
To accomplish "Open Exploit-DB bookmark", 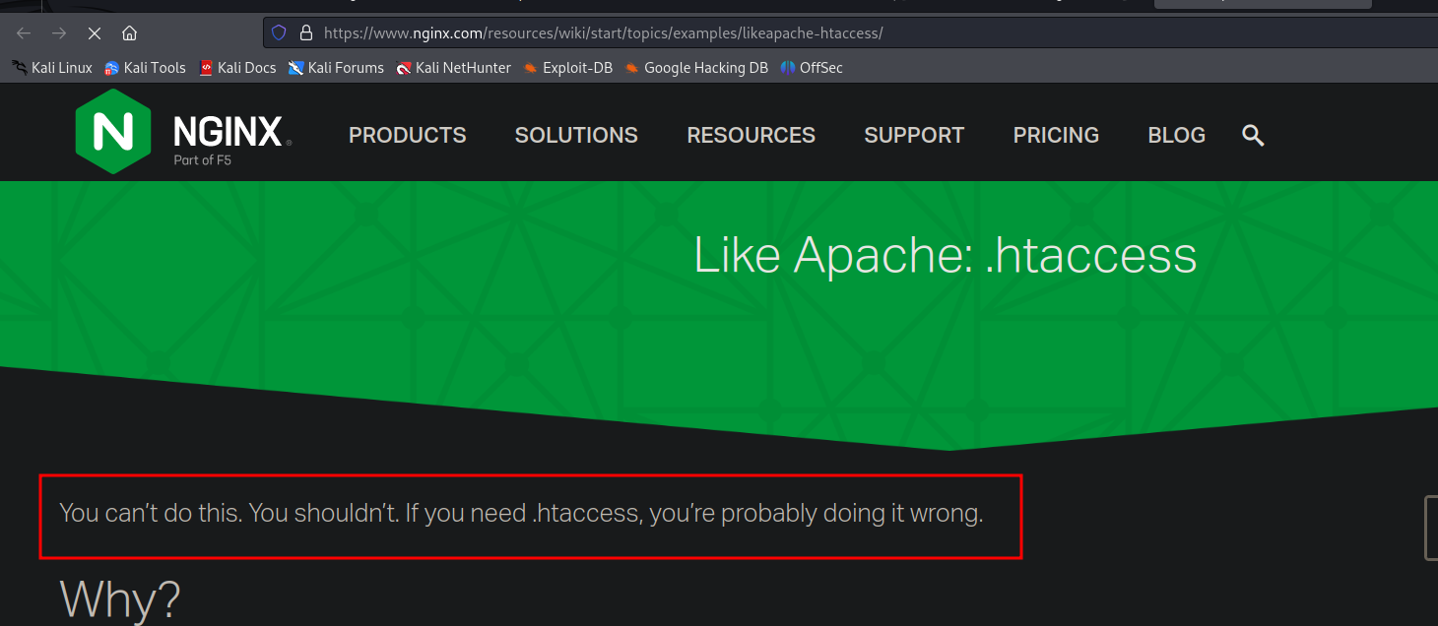I will click(568, 68).
